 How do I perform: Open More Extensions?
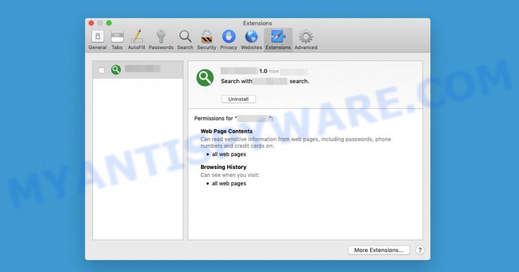(x=378, y=250)
